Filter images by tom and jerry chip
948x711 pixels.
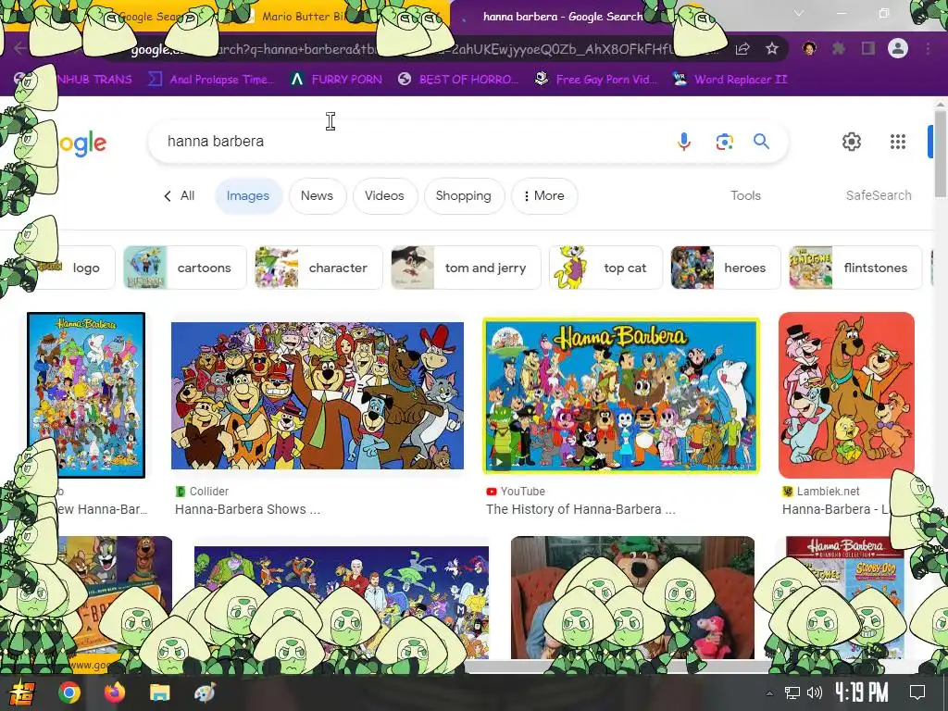[466, 268]
